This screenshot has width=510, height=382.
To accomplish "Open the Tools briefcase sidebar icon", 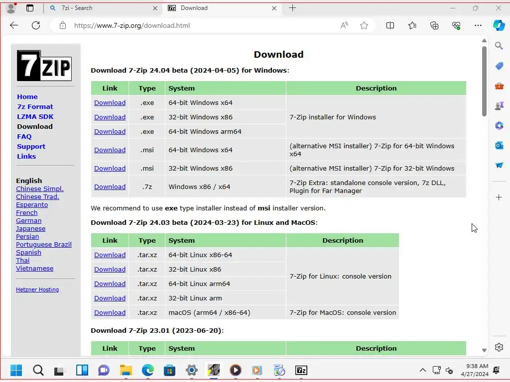I will pyautogui.click(x=499, y=86).
